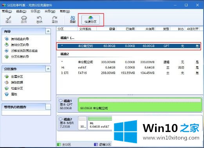Click the app icon in the title bar
Image resolution: width=204 pixels, height=148 pixels.
tap(4, 5)
